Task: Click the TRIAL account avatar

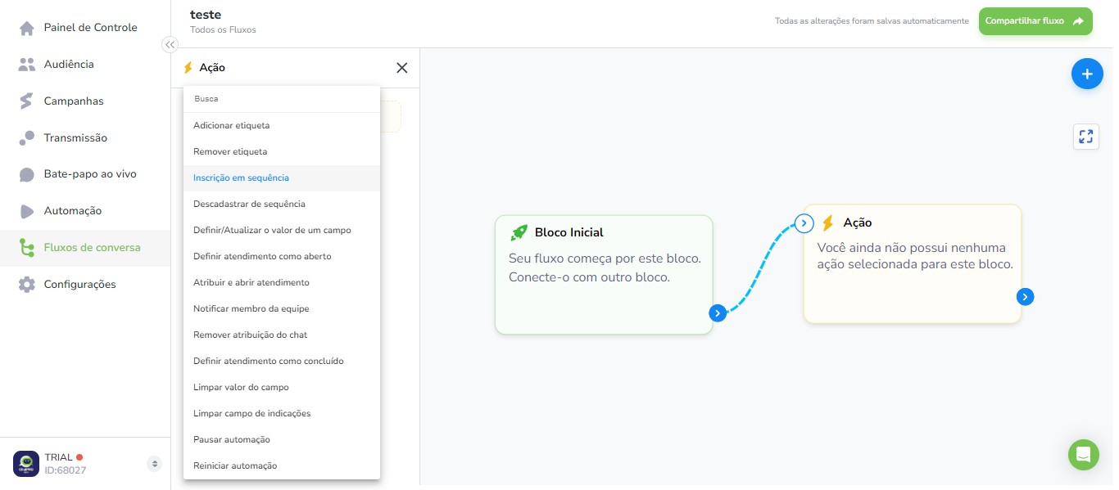Action: (x=26, y=464)
